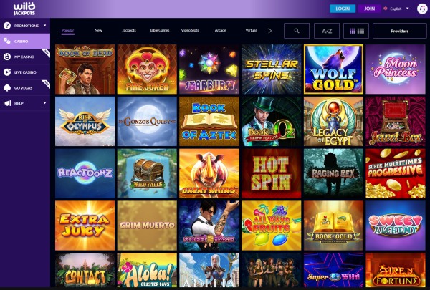Viewport: 430px width, 290px height.
Task: Click the My Casino face icon
Action: 7,57
